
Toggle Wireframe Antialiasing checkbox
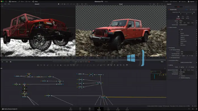(x=179, y=78)
